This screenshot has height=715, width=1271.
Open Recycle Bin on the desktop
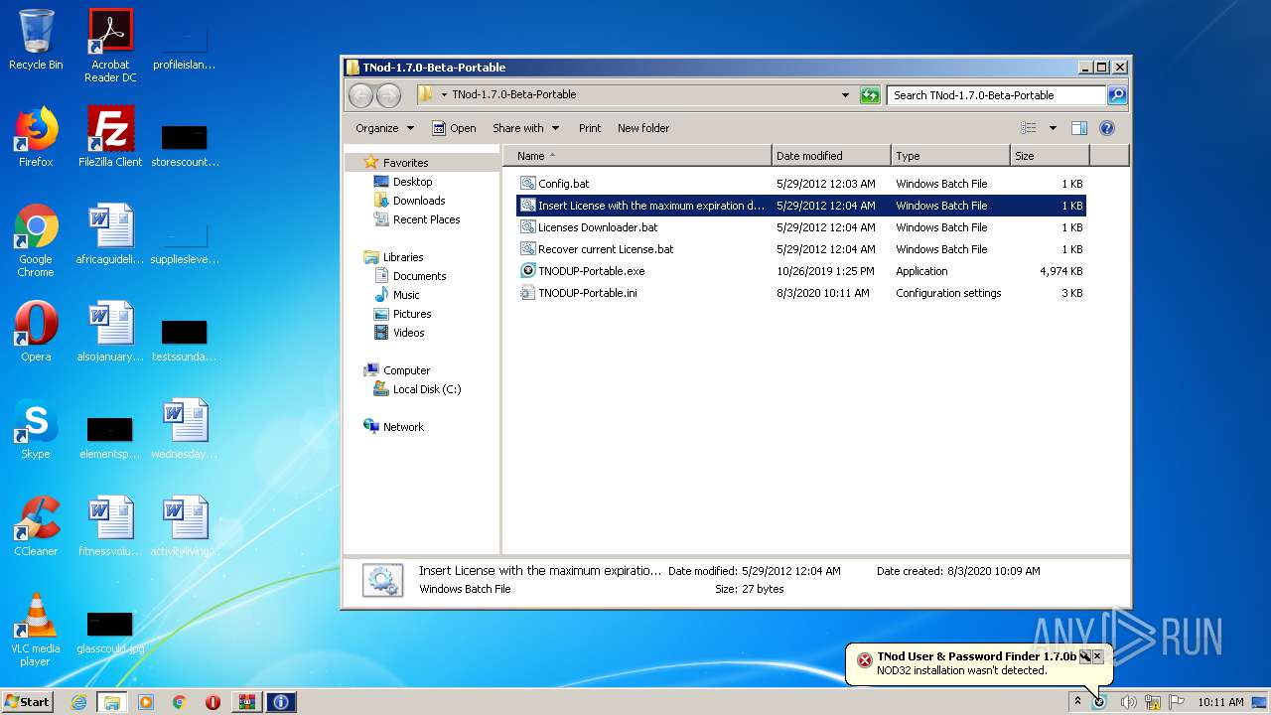36,40
